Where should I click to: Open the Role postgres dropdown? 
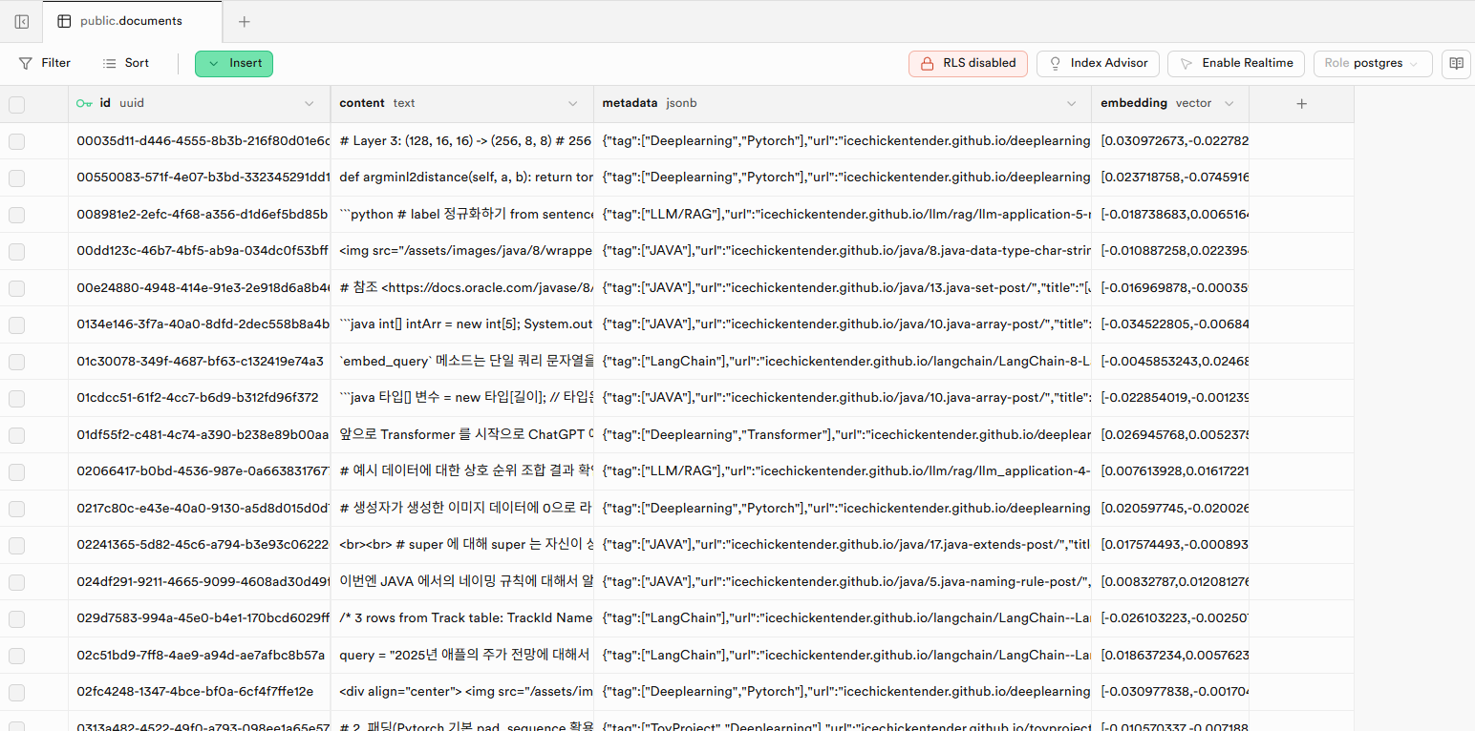click(1373, 64)
